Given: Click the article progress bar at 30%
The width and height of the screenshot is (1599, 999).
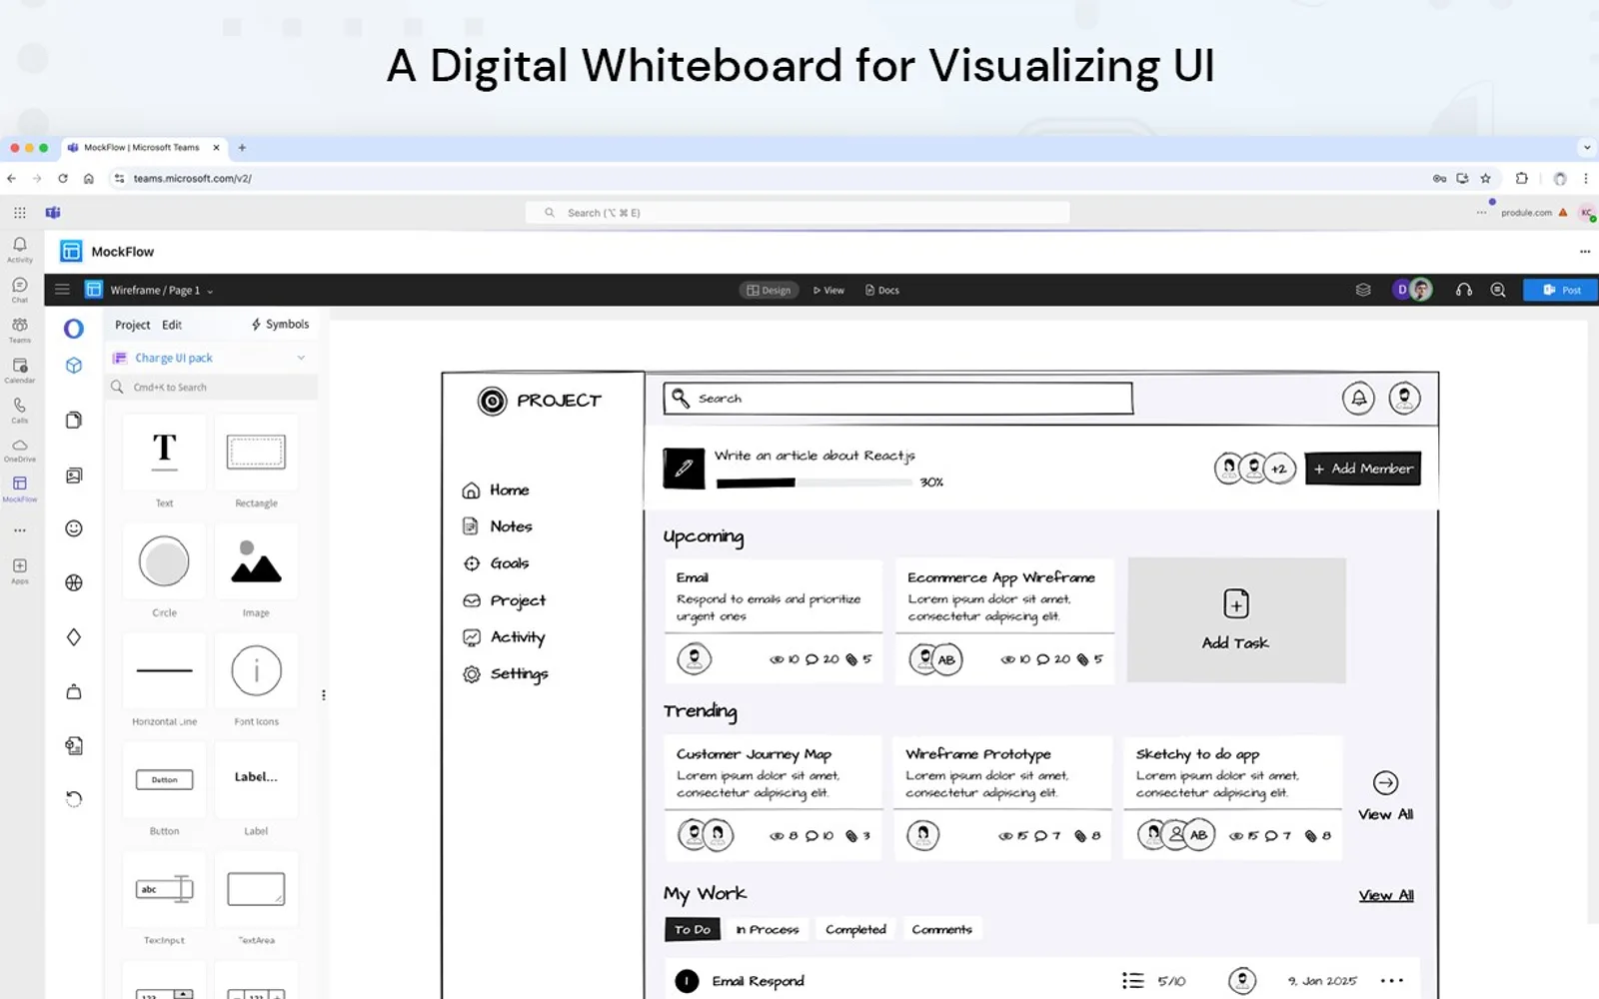Looking at the screenshot, I should (814, 483).
